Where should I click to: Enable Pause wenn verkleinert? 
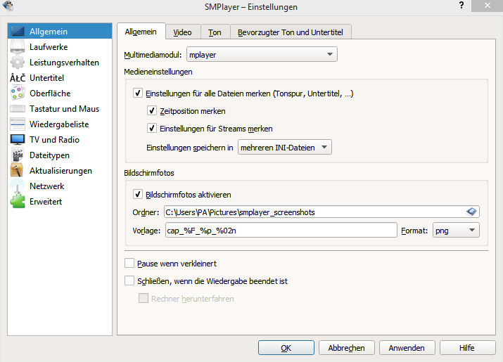[x=129, y=263]
